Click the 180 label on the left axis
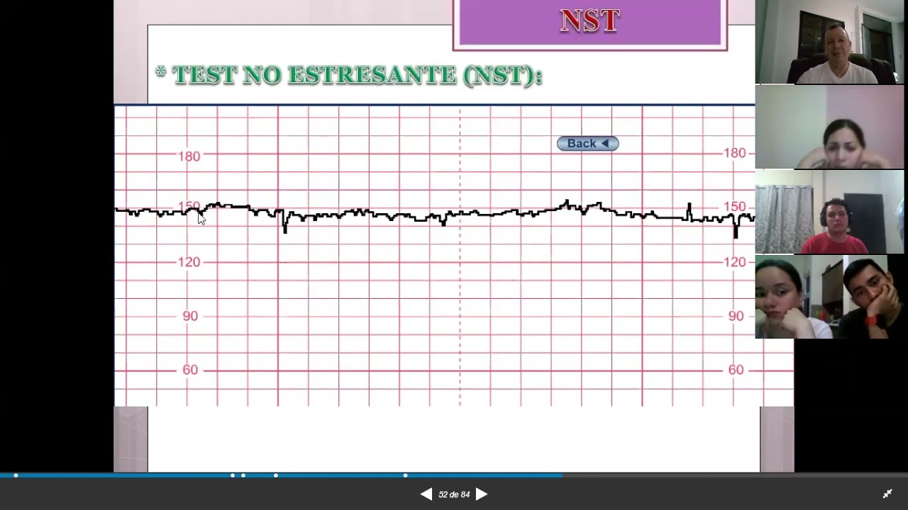Screen dimensions: 908x510 coord(189,157)
